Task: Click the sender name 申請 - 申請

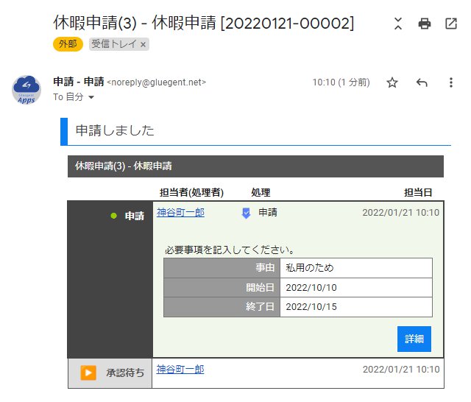Action: point(79,82)
